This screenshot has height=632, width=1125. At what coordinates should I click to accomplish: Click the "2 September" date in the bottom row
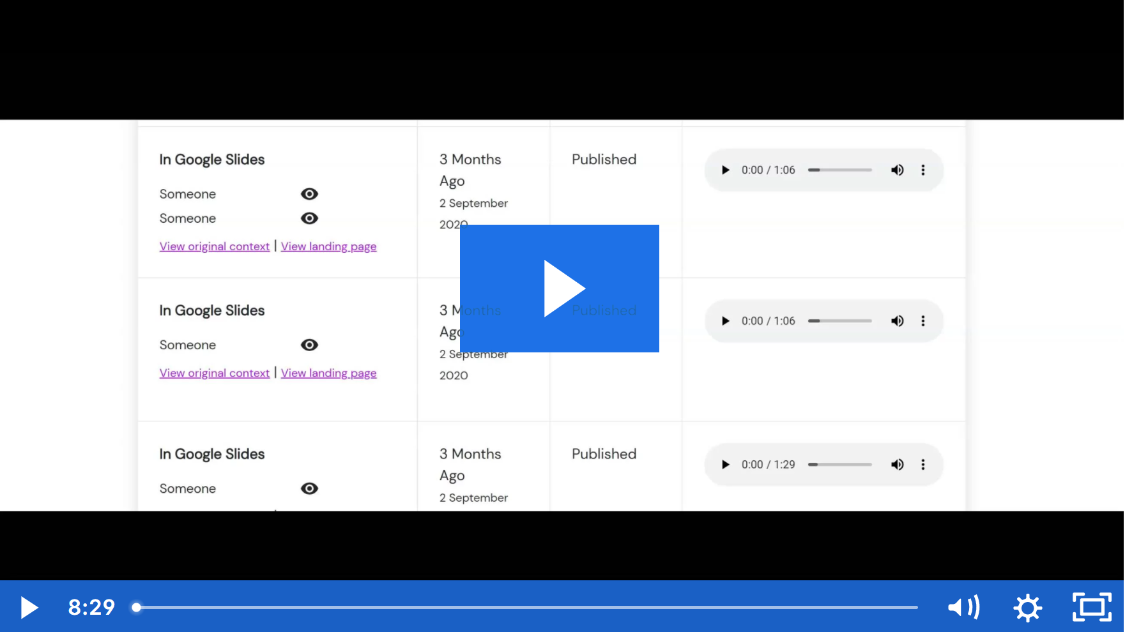pyautogui.click(x=473, y=498)
